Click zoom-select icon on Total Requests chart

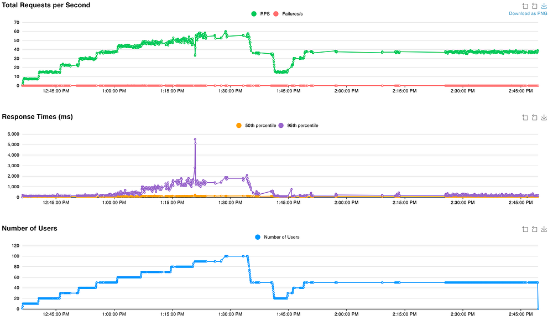(x=525, y=6)
